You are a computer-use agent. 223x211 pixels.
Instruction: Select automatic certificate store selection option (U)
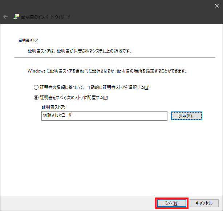[x=92, y=87]
